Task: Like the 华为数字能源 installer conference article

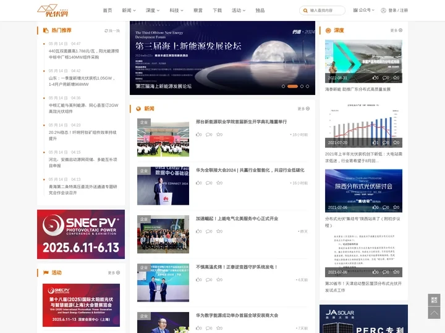Action: point(198,328)
